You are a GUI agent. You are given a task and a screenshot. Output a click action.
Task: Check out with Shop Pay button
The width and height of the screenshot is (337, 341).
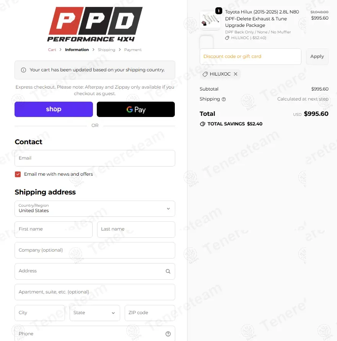click(54, 109)
